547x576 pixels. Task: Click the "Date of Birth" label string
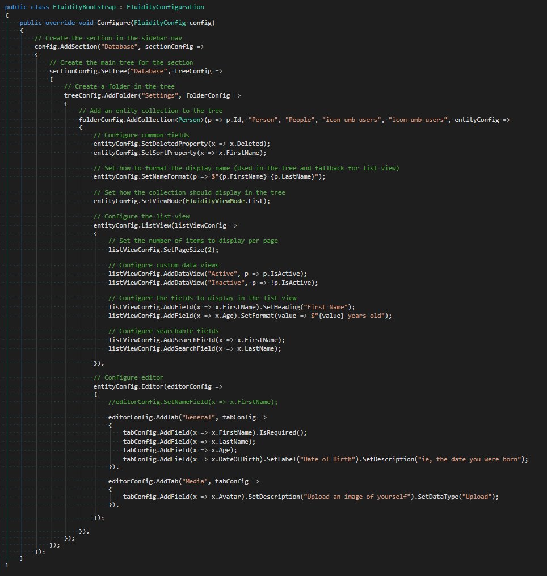(x=327, y=459)
